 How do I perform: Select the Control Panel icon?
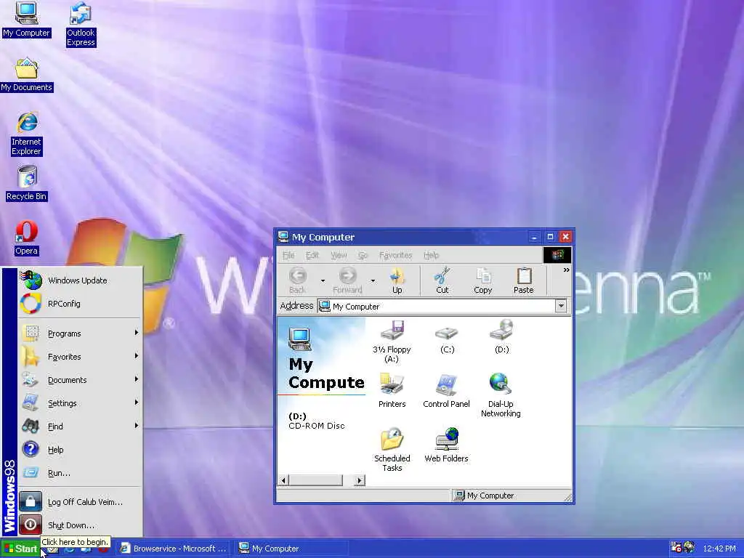(x=447, y=391)
